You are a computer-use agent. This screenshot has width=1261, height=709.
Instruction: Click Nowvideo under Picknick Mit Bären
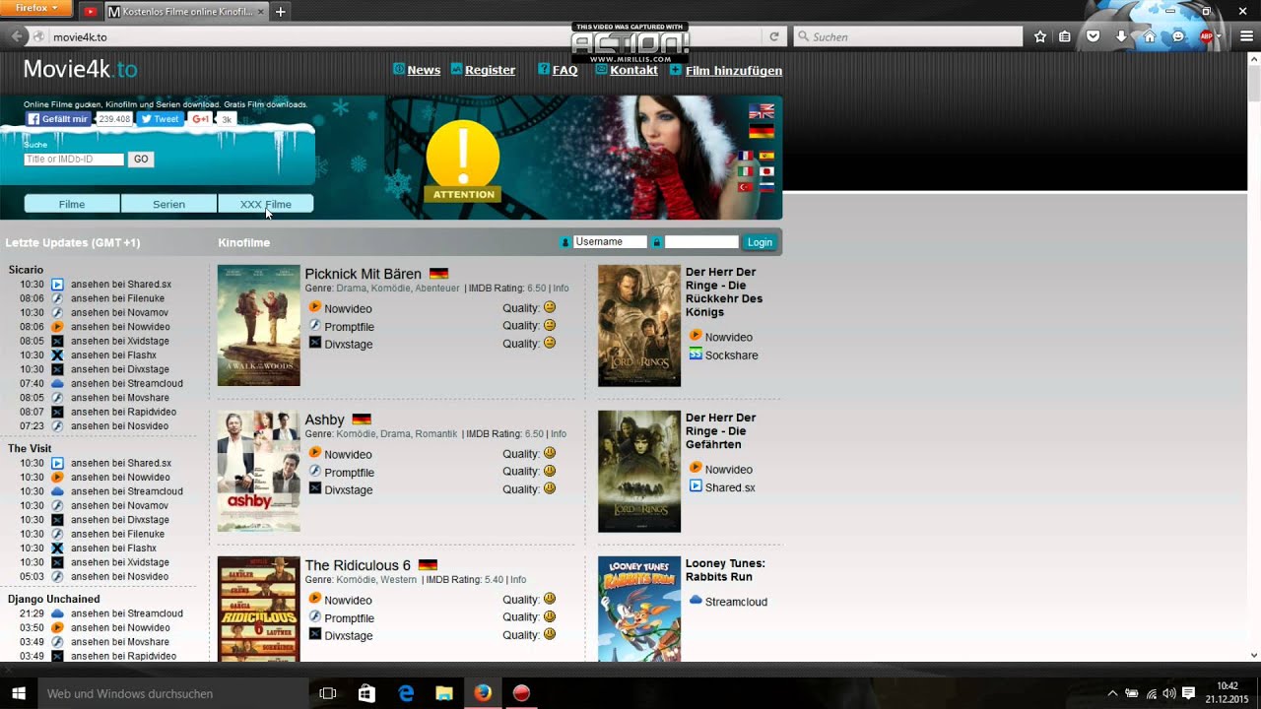coord(348,309)
